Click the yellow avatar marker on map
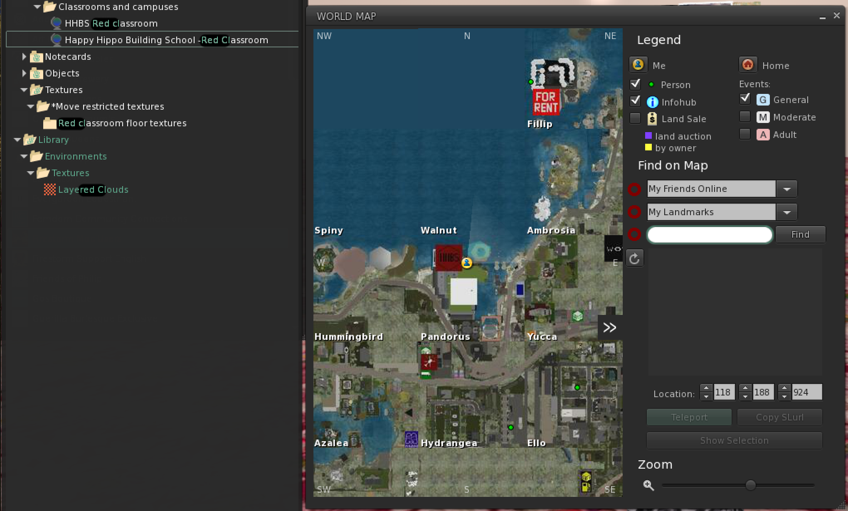The image size is (848, 511). [x=466, y=263]
